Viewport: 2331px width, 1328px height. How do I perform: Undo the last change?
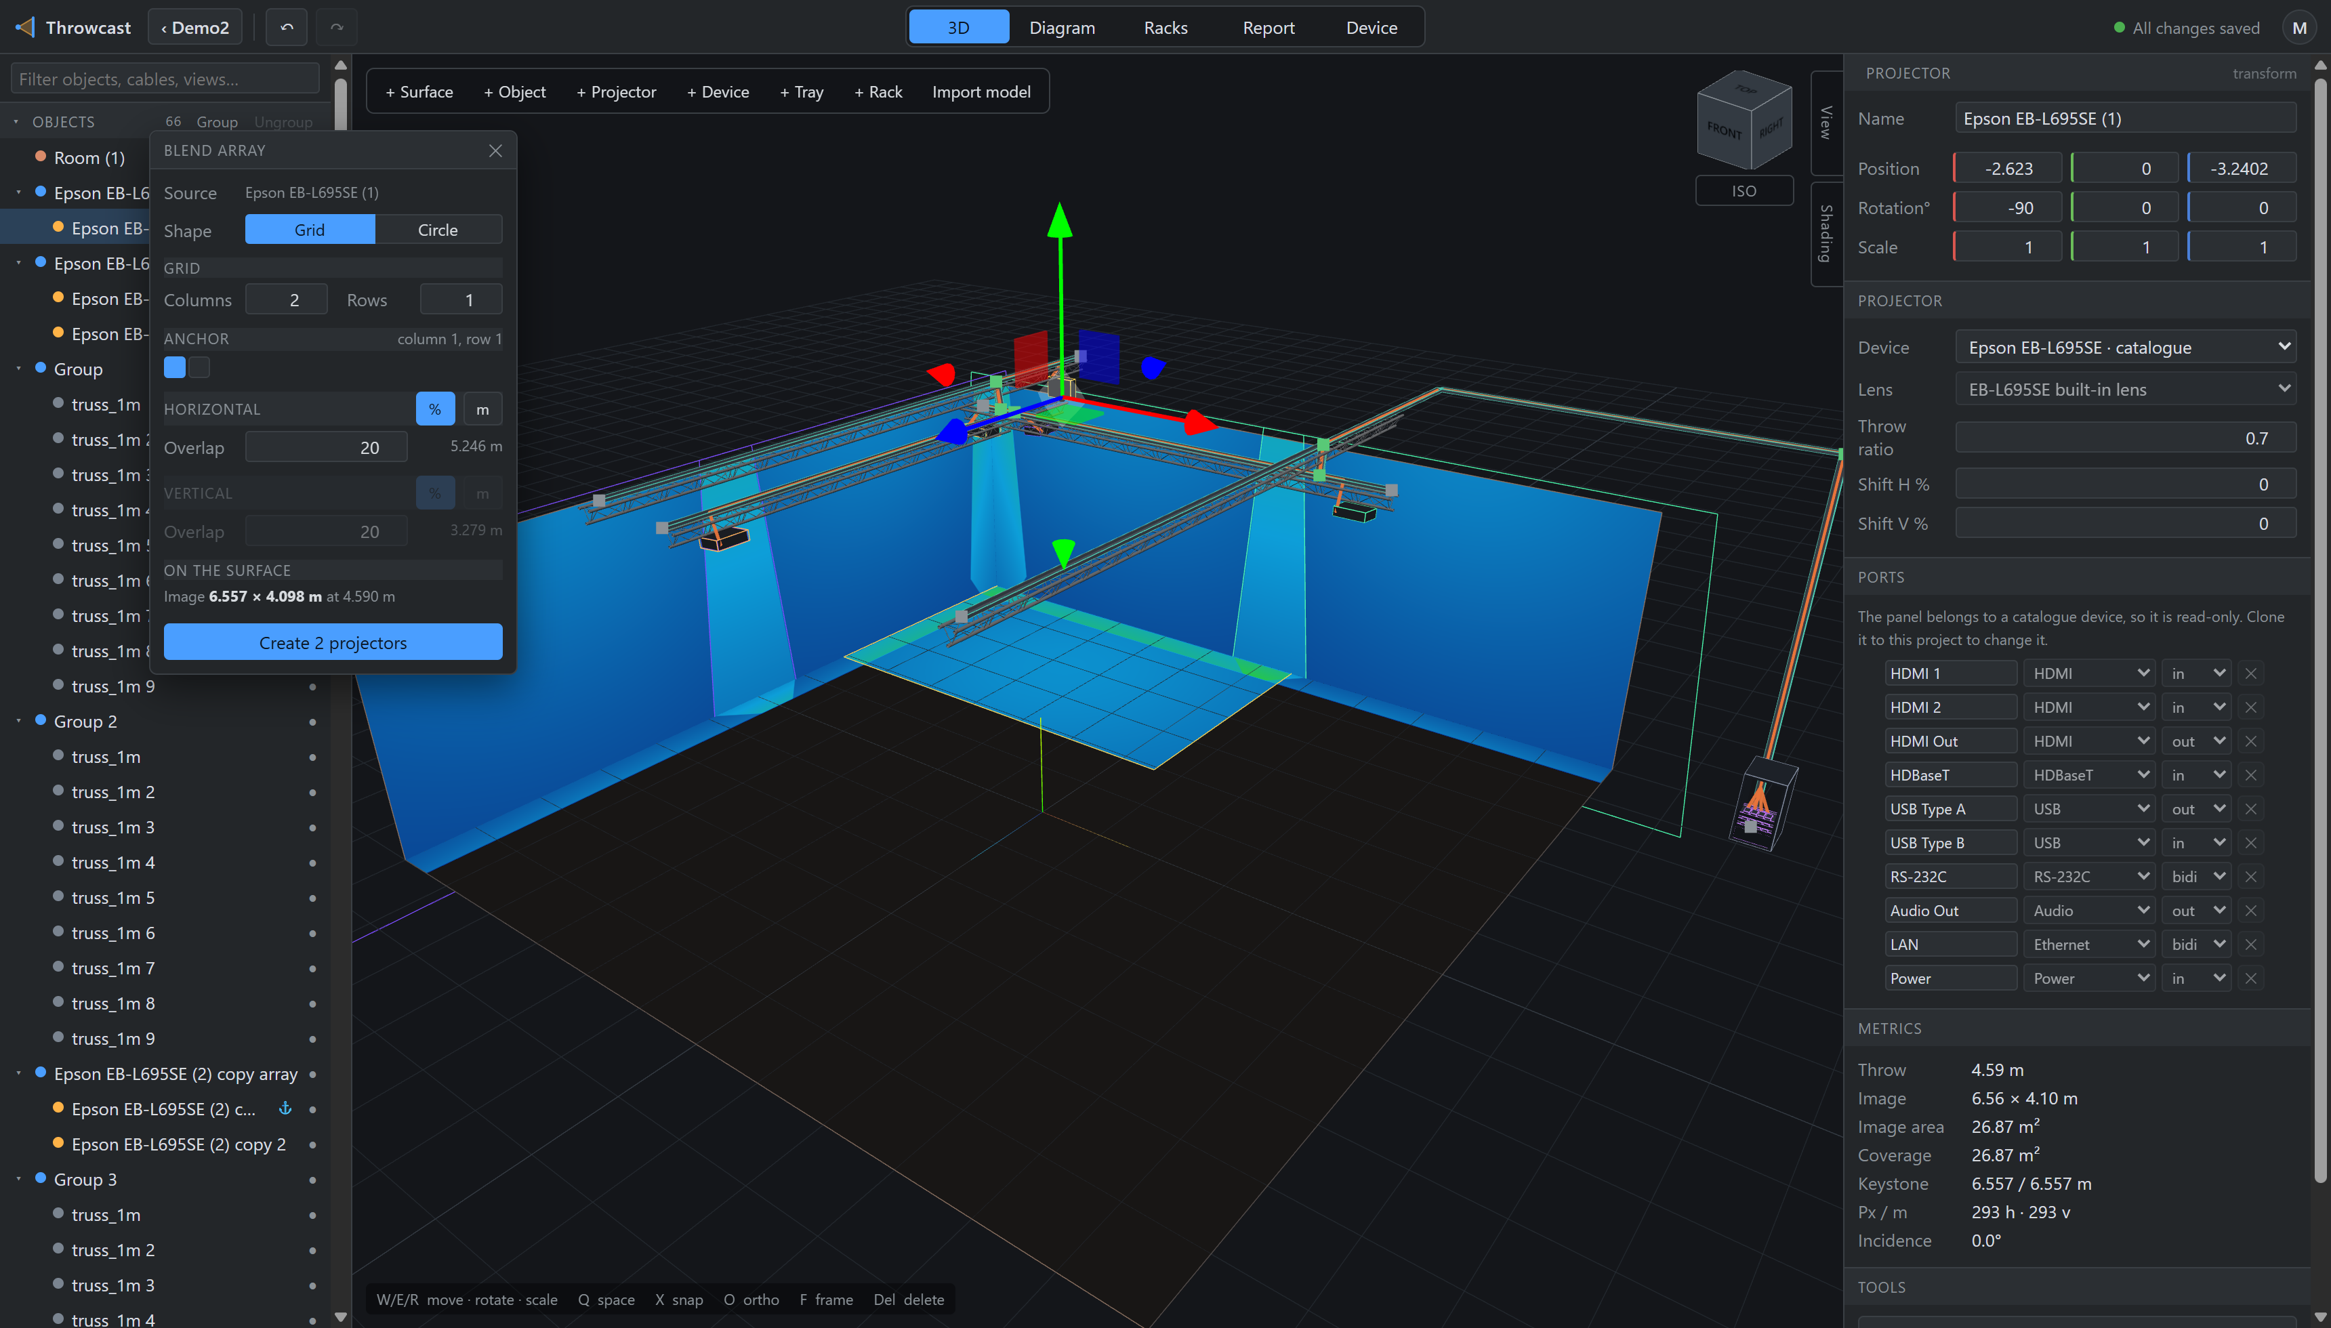pyautogui.click(x=287, y=27)
